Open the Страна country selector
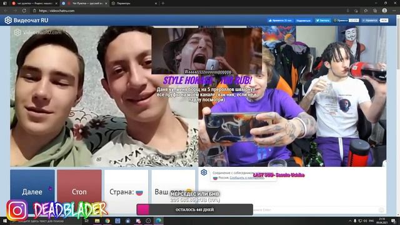 (126, 192)
